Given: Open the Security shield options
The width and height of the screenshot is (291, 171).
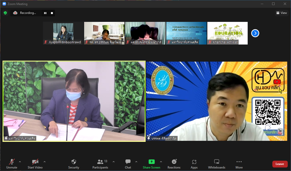Looking at the screenshot, I should 74,164.
